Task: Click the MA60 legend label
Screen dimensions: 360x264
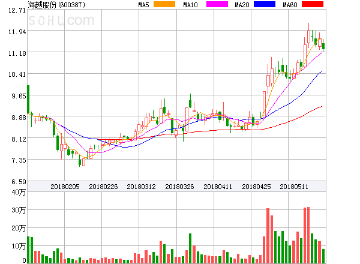Action: 290,5
